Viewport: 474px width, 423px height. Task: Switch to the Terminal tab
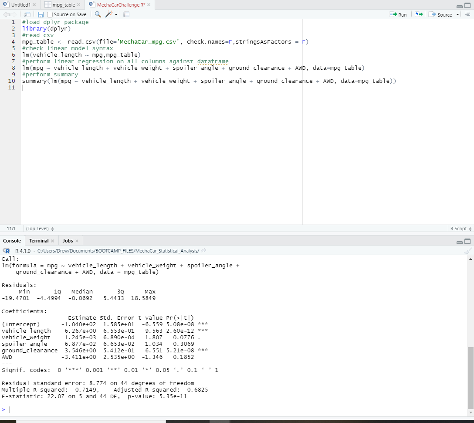click(39, 241)
